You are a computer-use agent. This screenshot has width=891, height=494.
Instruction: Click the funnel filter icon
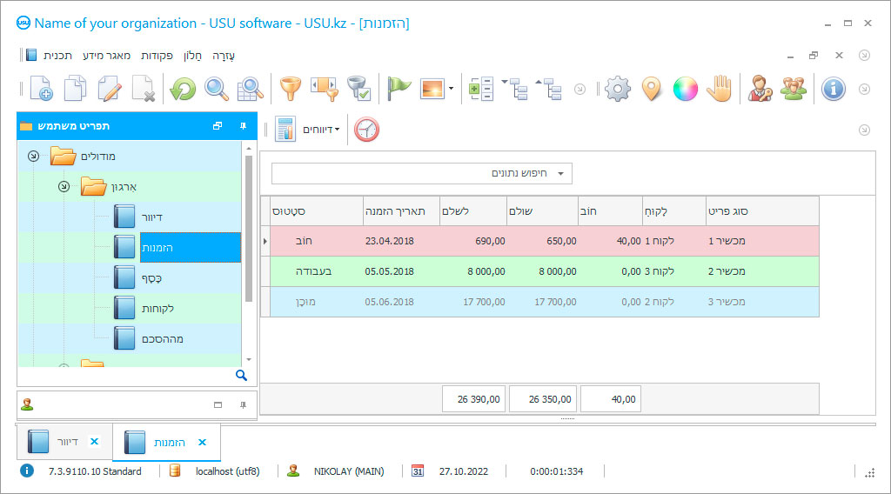(x=289, y=89)
